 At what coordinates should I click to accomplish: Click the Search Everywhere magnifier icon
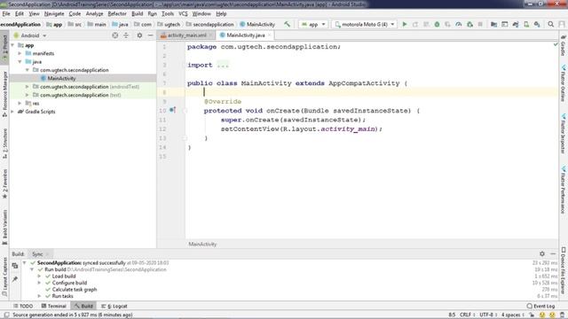(x=550, y=24)
